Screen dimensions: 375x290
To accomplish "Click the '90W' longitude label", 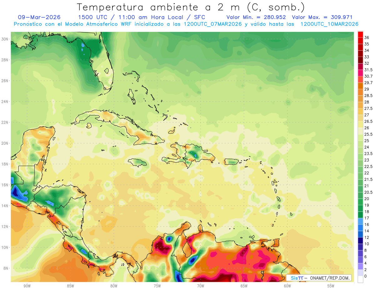I will click(x=27, y=286).
